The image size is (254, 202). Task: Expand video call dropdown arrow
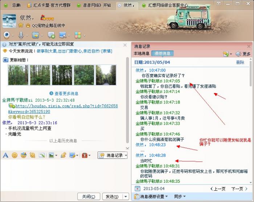point(13,35)
